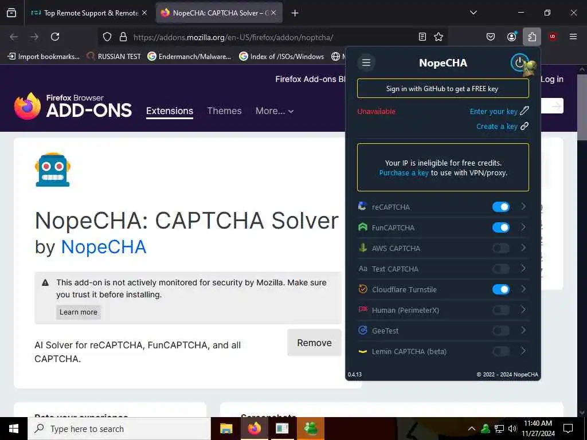This screenshot has width=587, height=440.
Task: Click the Purchase a key link
Action: pos(404,173)
